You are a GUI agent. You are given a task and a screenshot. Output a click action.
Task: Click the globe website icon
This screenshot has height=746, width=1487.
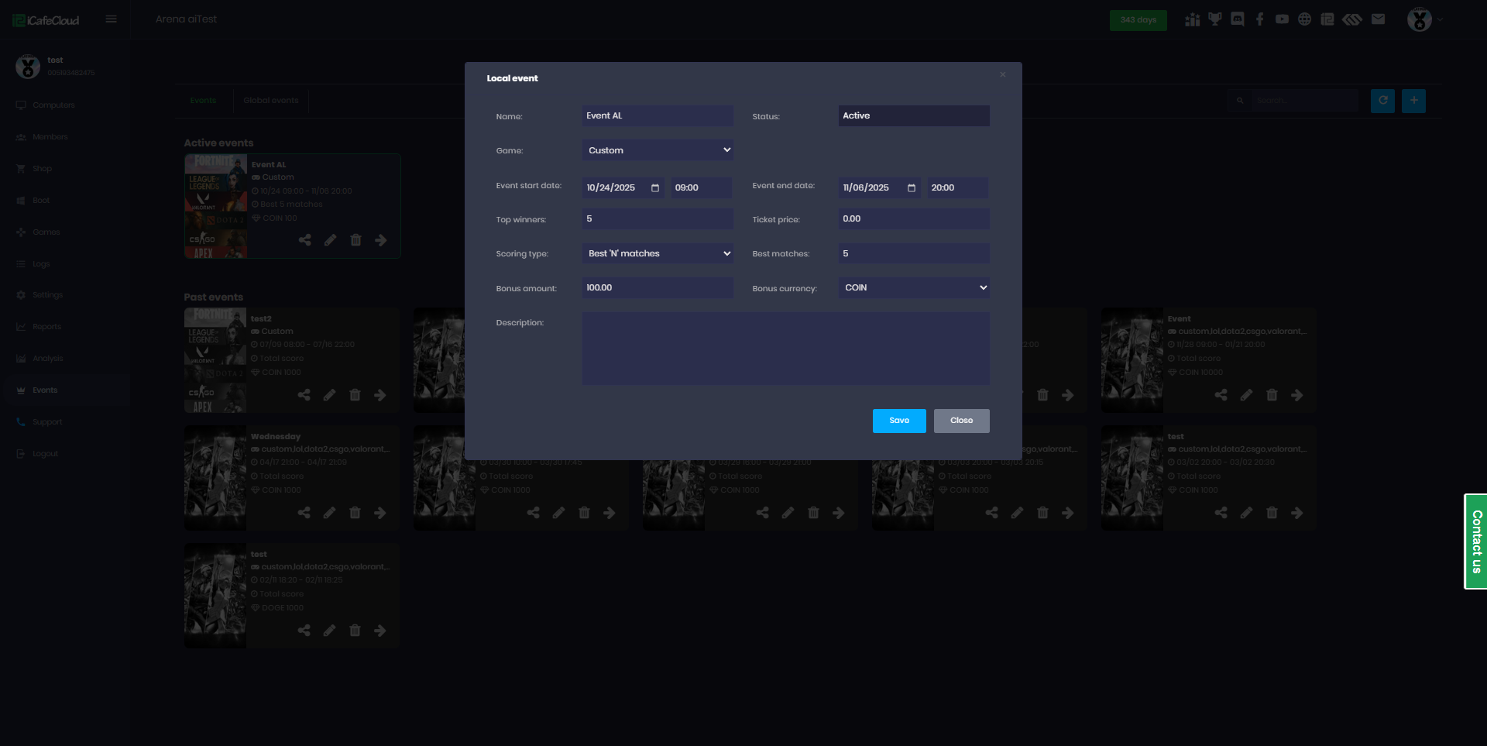pos(1305,19)
